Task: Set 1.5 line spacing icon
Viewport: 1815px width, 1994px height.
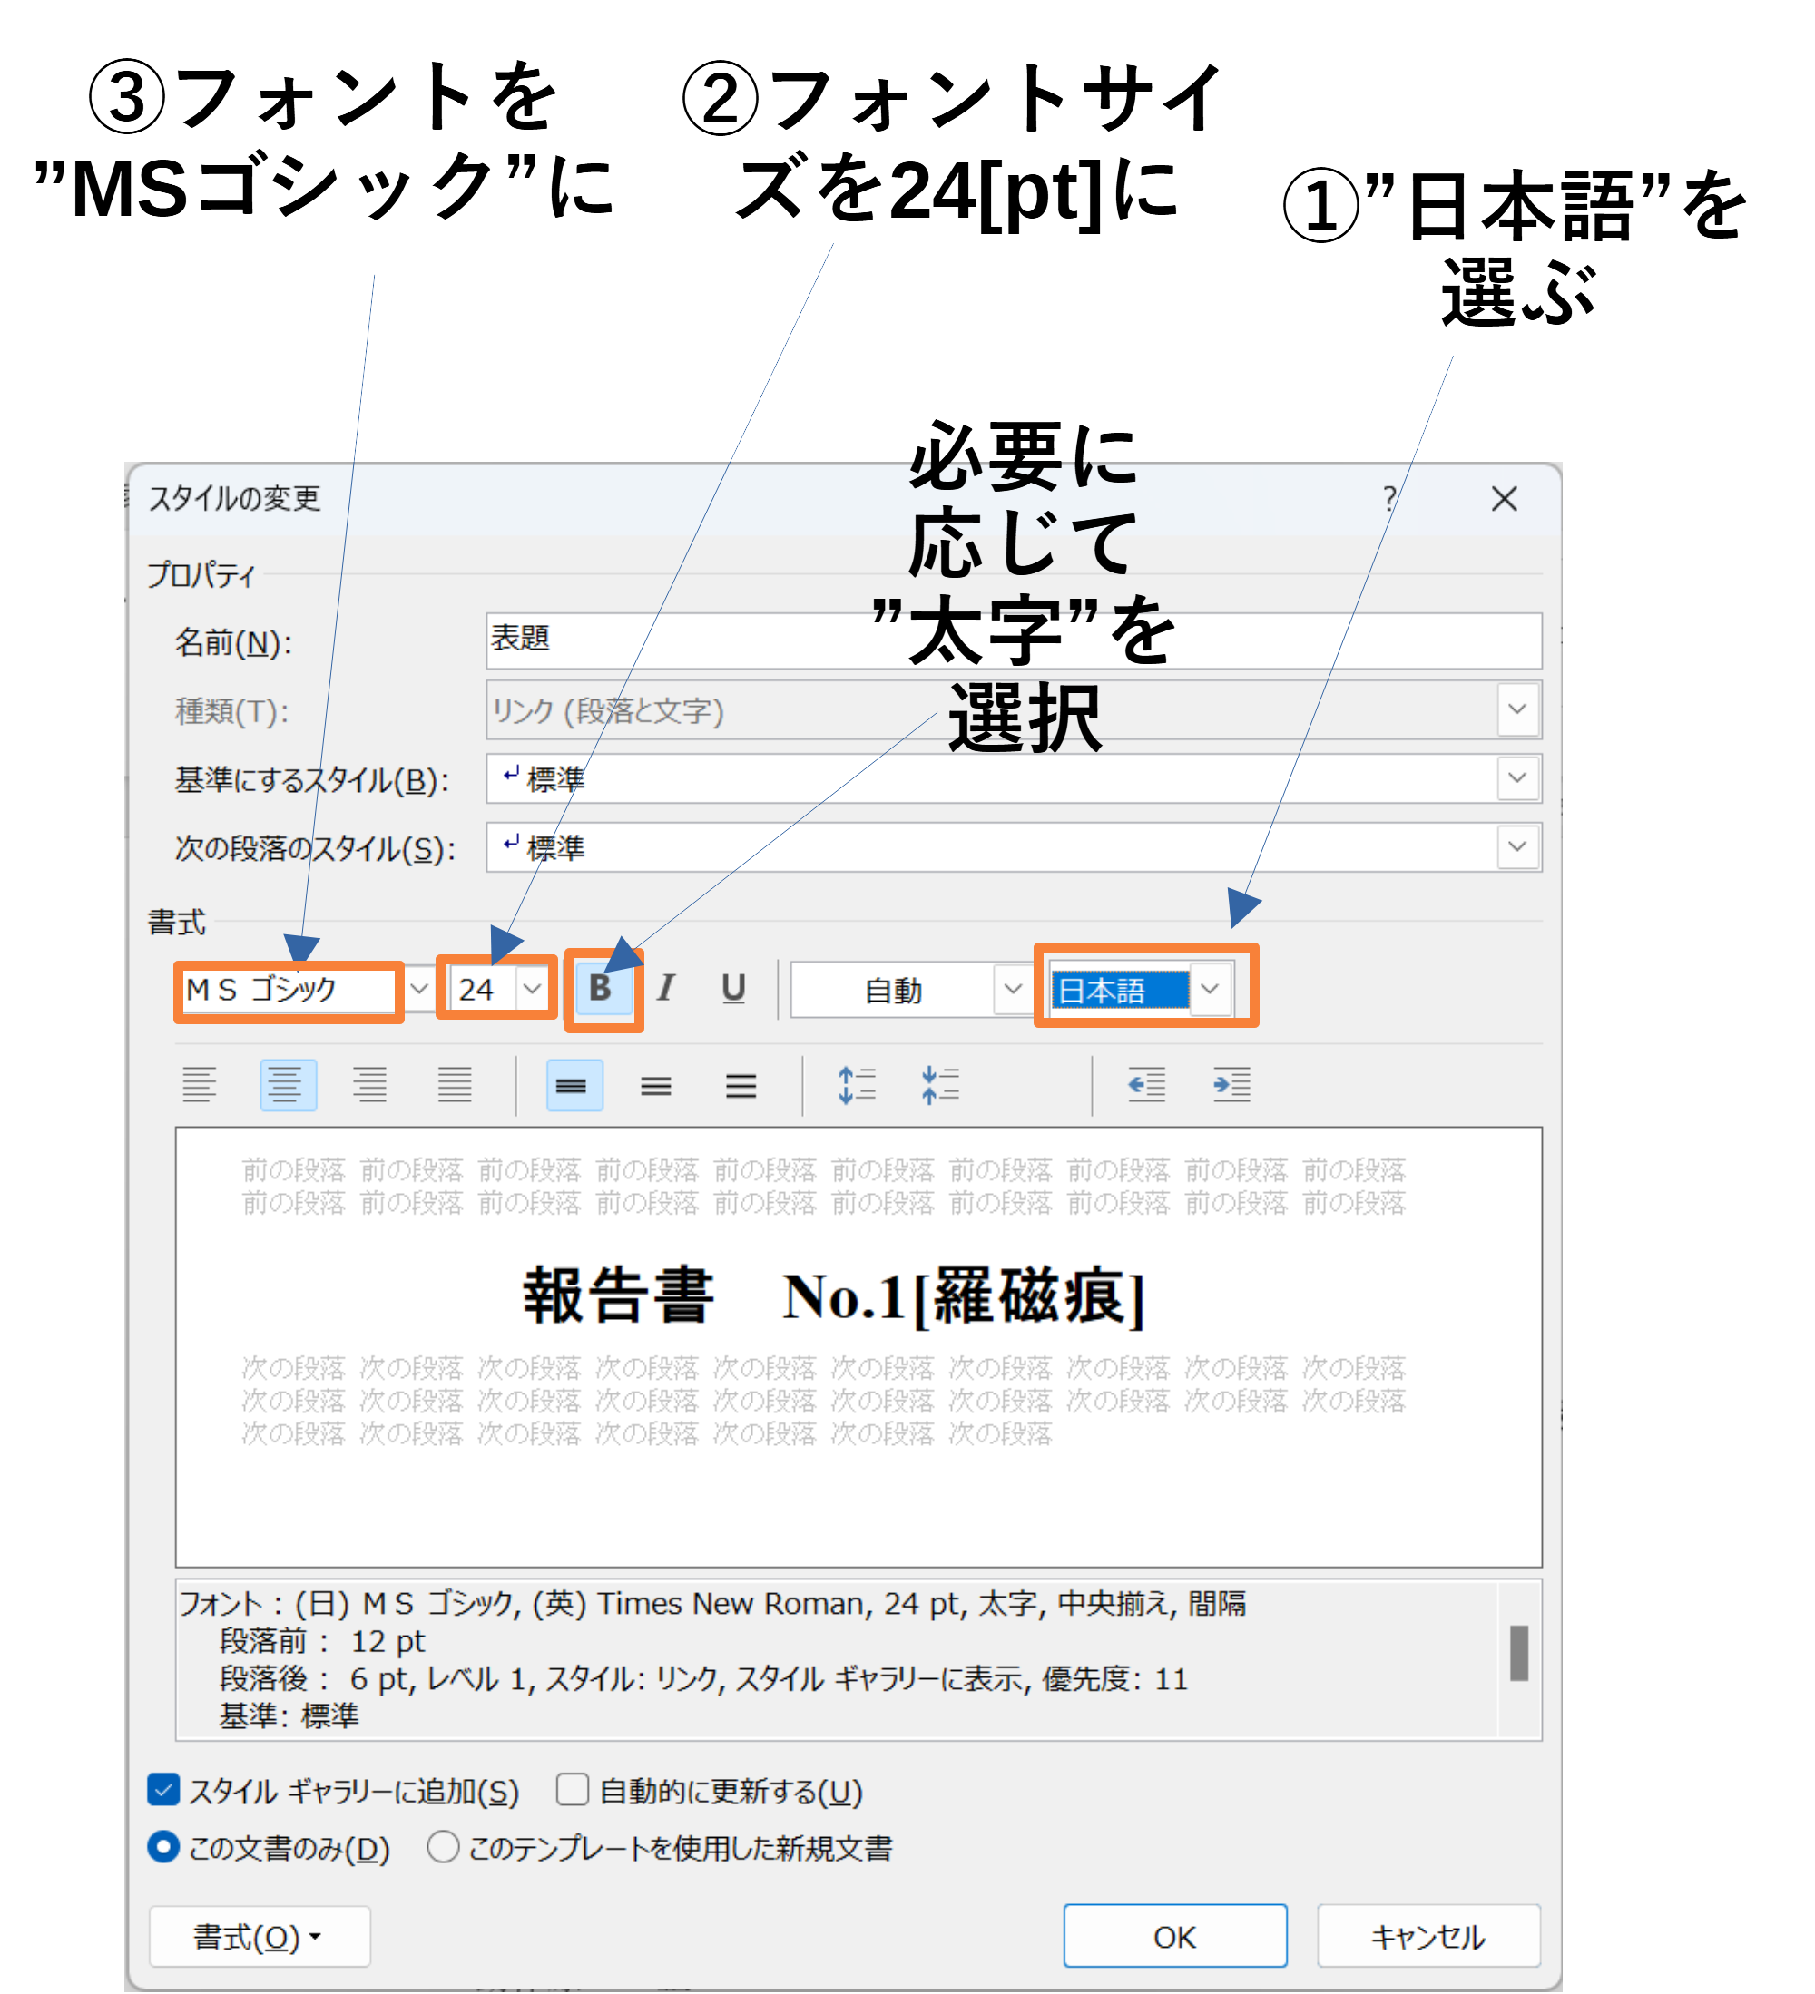Action: [x=657, y=1087]
